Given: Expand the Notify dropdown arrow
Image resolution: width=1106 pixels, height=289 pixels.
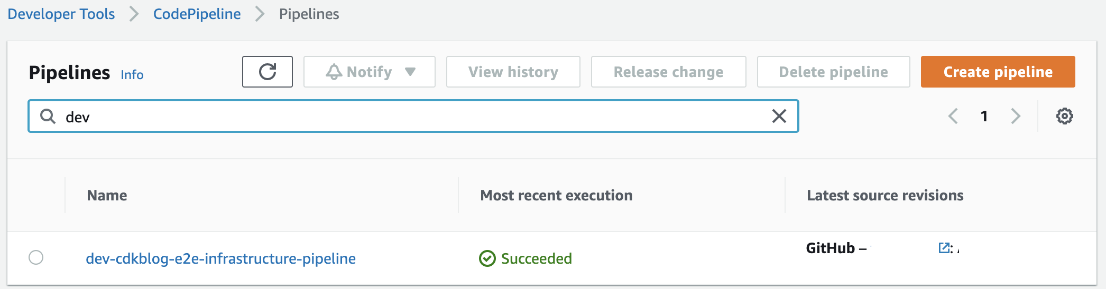Looking at the screenshot, I should (x=410, y=72).
